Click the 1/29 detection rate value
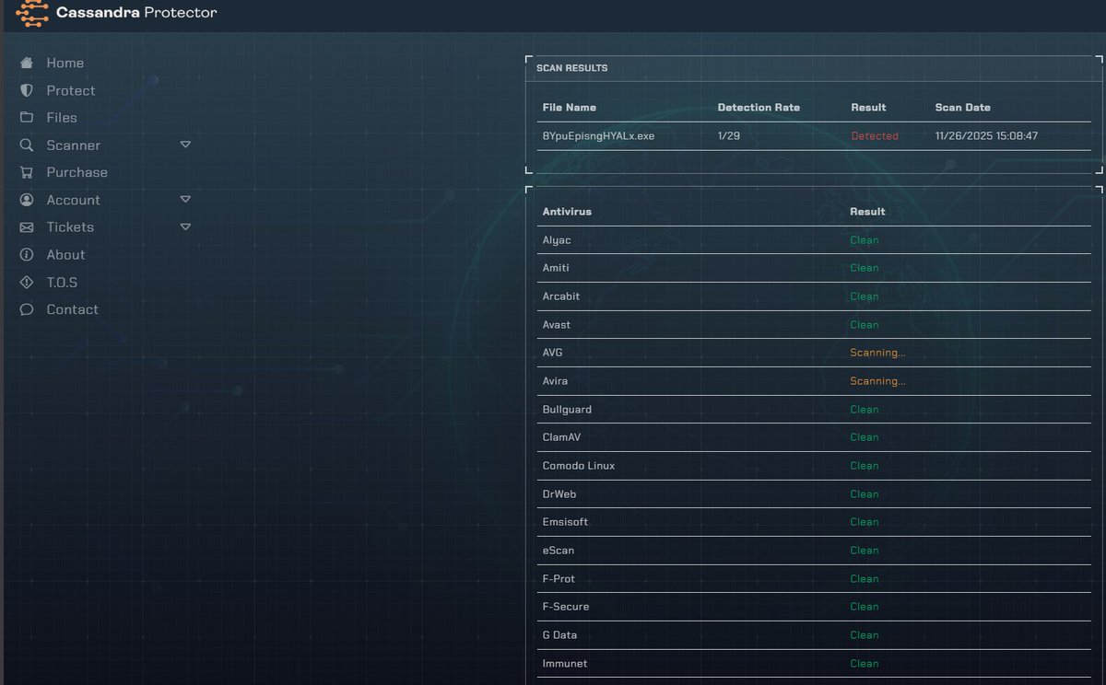 click(x=728, y=135)
